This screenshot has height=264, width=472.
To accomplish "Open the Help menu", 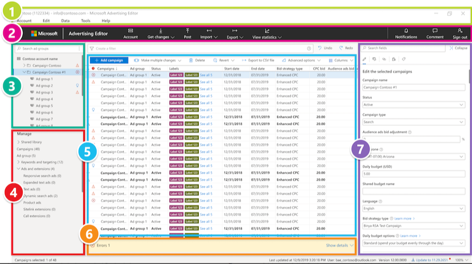I will coord(106,21).
